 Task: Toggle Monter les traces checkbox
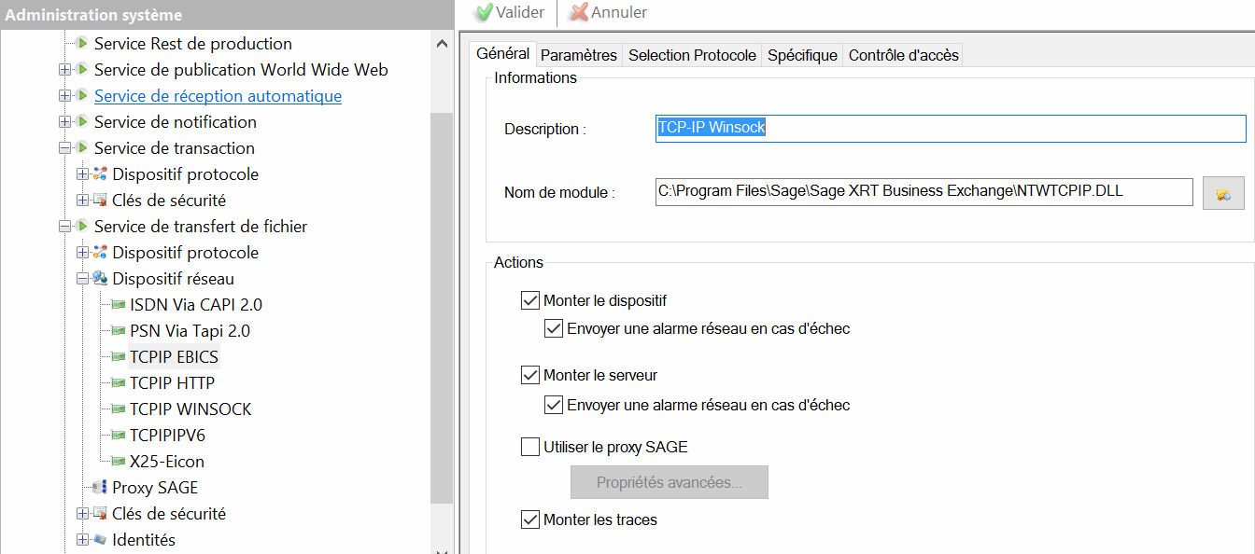pyautogui.click(x=530, y=519)
